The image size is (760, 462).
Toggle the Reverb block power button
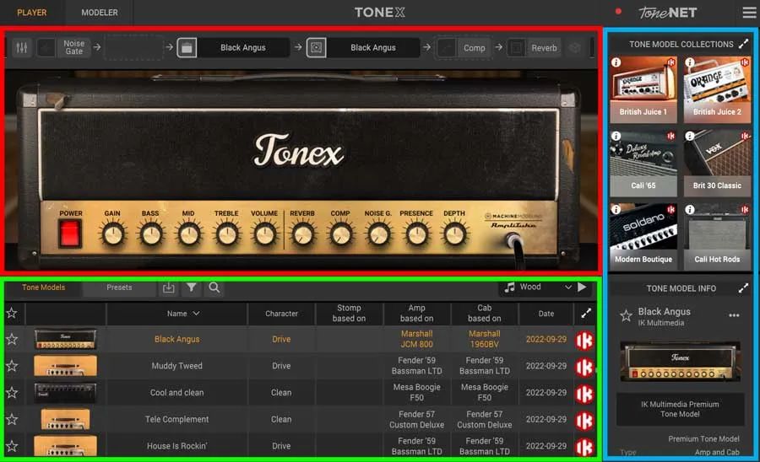click(x=517, y=47)
